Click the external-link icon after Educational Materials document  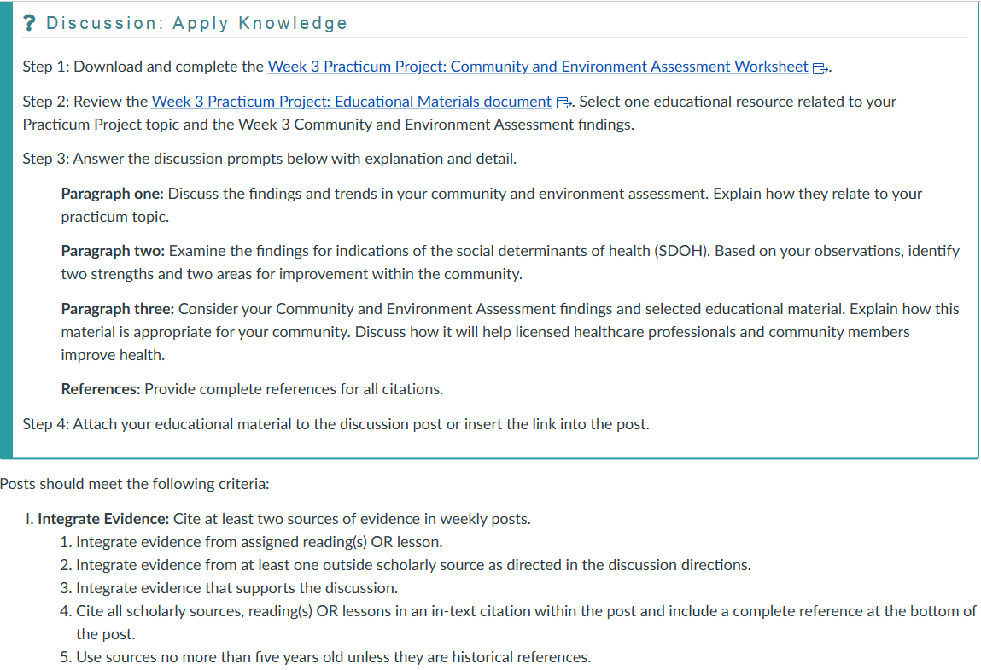[x=563, y=102]
